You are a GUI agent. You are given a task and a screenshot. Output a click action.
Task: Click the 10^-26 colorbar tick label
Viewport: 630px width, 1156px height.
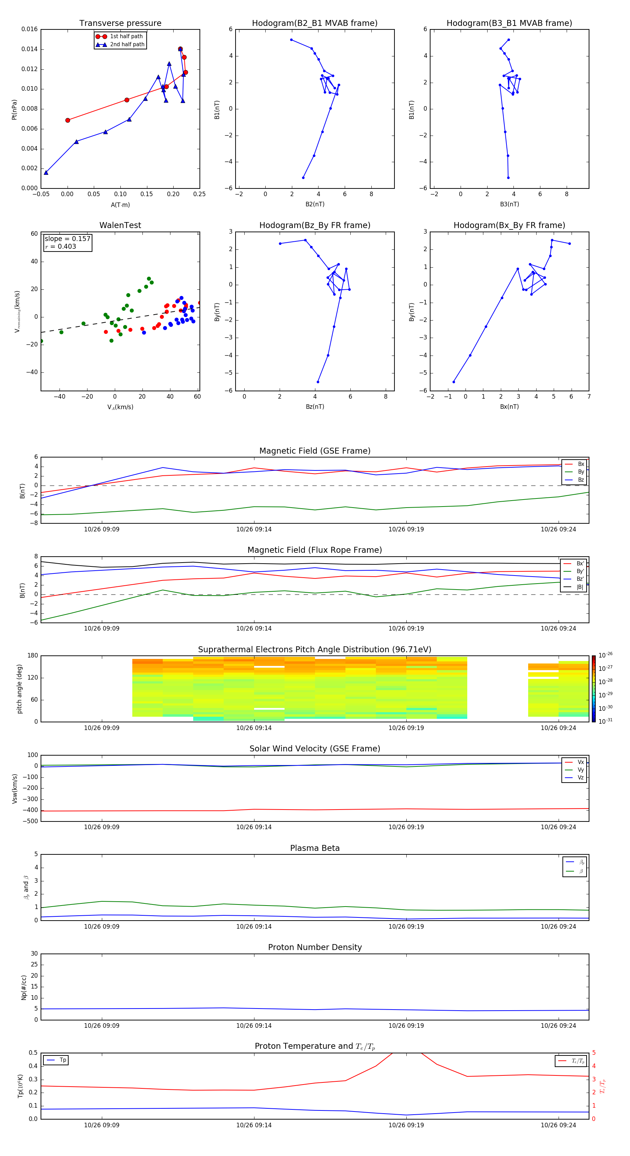[605, 655]
